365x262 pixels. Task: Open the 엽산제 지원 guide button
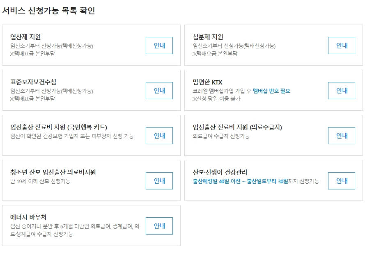click(x=159, y=46)
